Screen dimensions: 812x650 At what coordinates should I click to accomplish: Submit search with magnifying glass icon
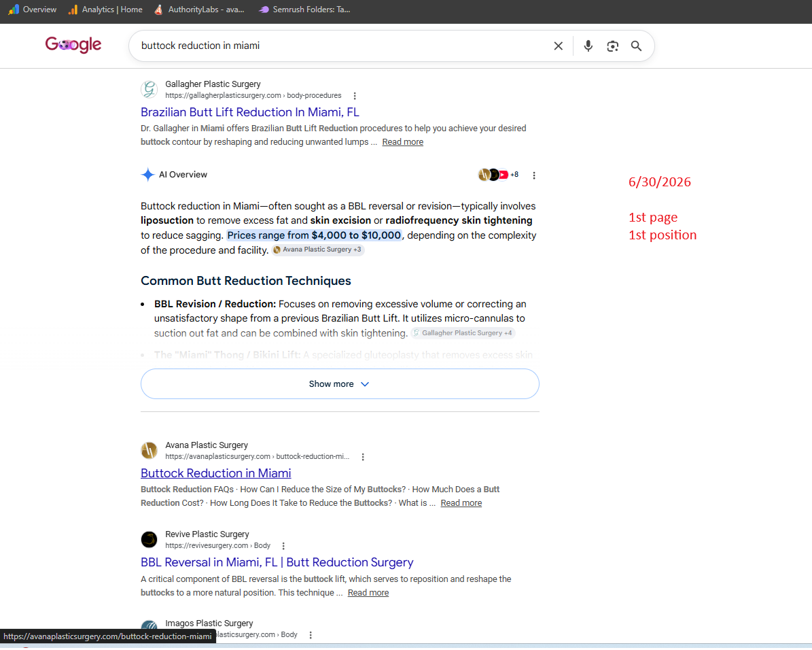point(637,46)
